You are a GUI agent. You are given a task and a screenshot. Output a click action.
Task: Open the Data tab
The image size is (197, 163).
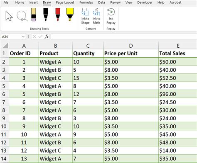(101, 2)
